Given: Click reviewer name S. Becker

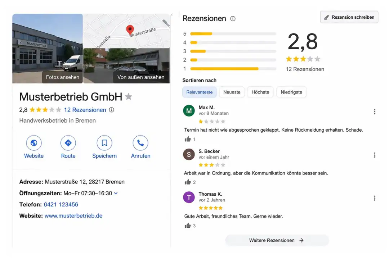Looking at the screenshot, I should pyautogui.click(x=209, y=151).
